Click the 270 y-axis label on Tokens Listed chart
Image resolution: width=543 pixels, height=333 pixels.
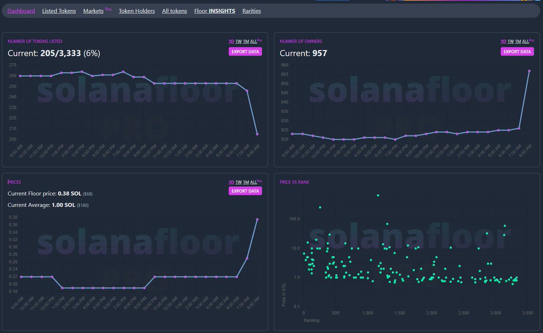[12, 65]
